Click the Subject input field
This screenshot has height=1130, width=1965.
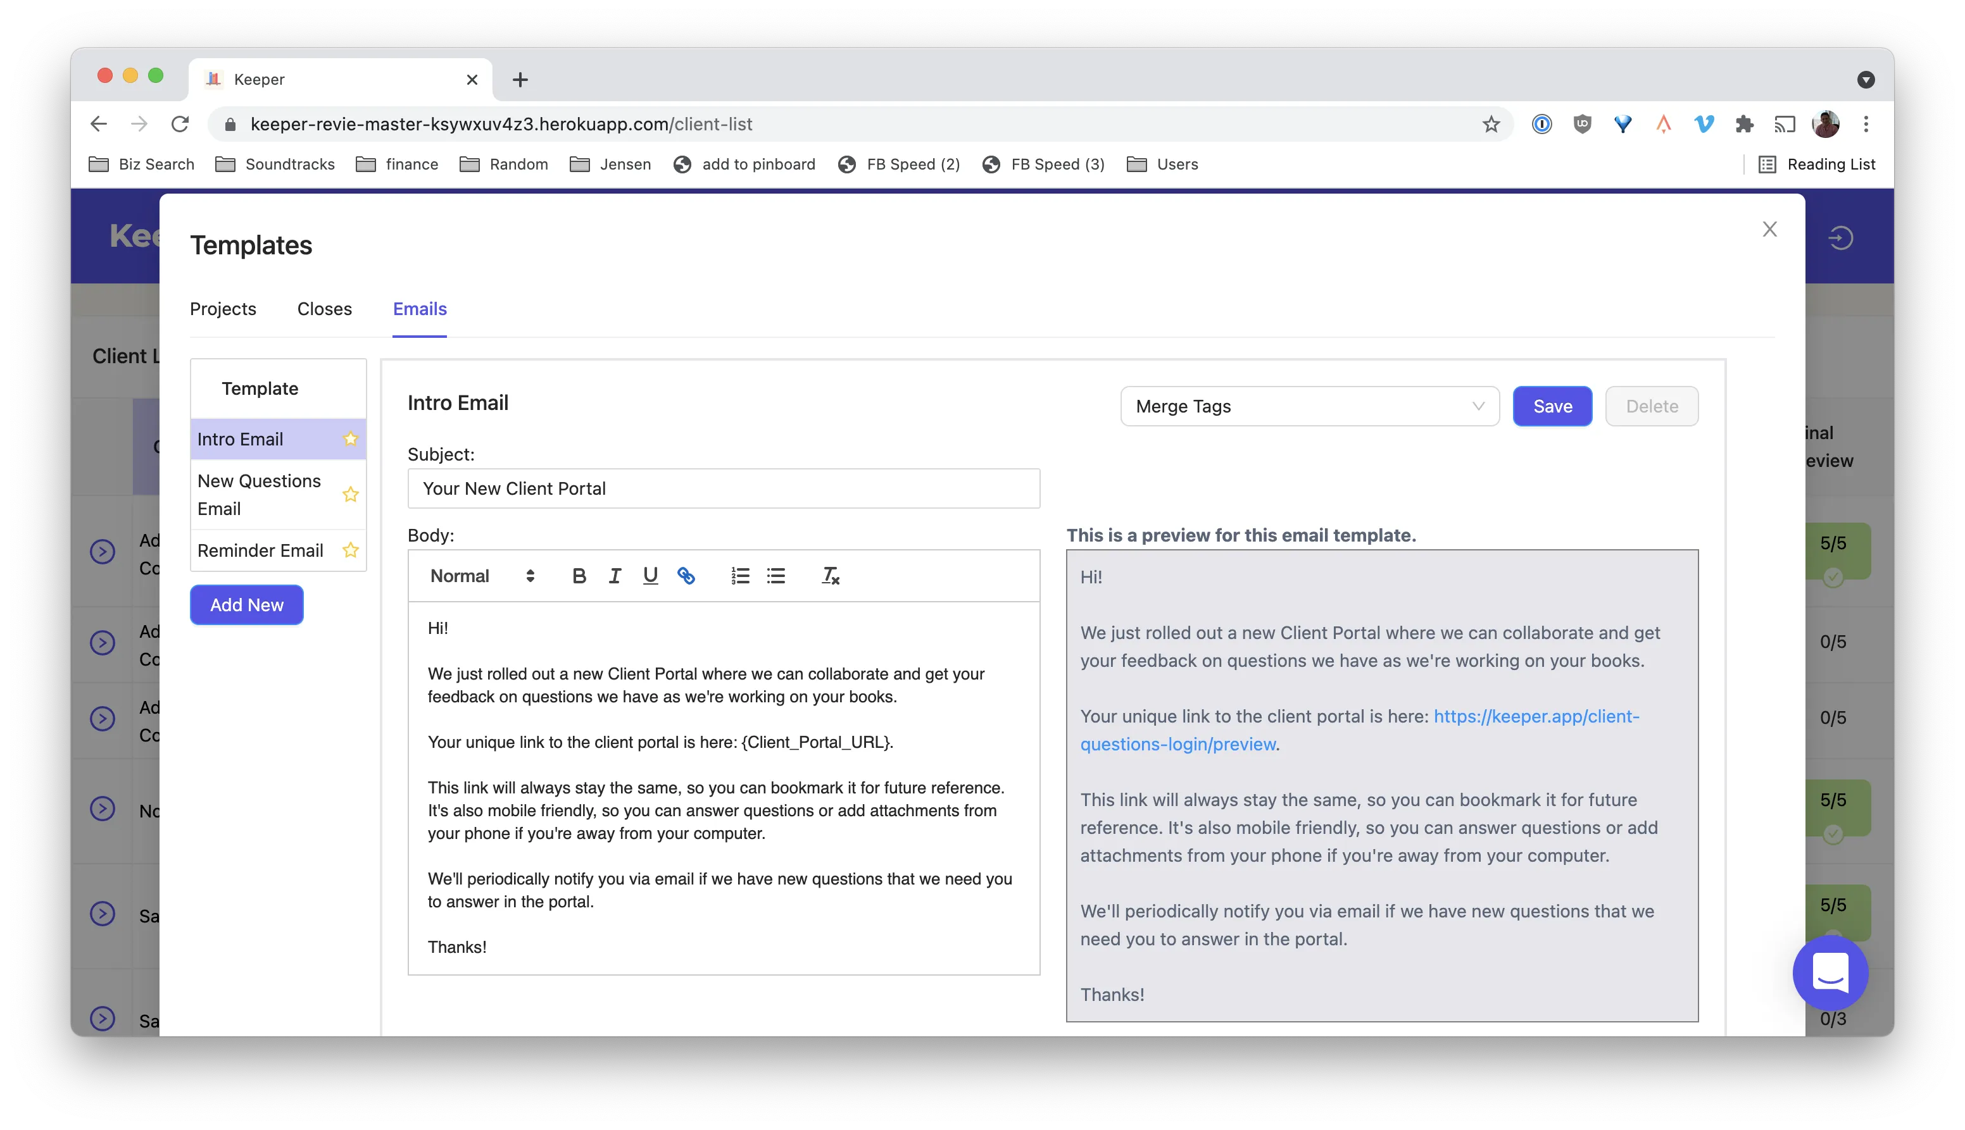(724, 488)
